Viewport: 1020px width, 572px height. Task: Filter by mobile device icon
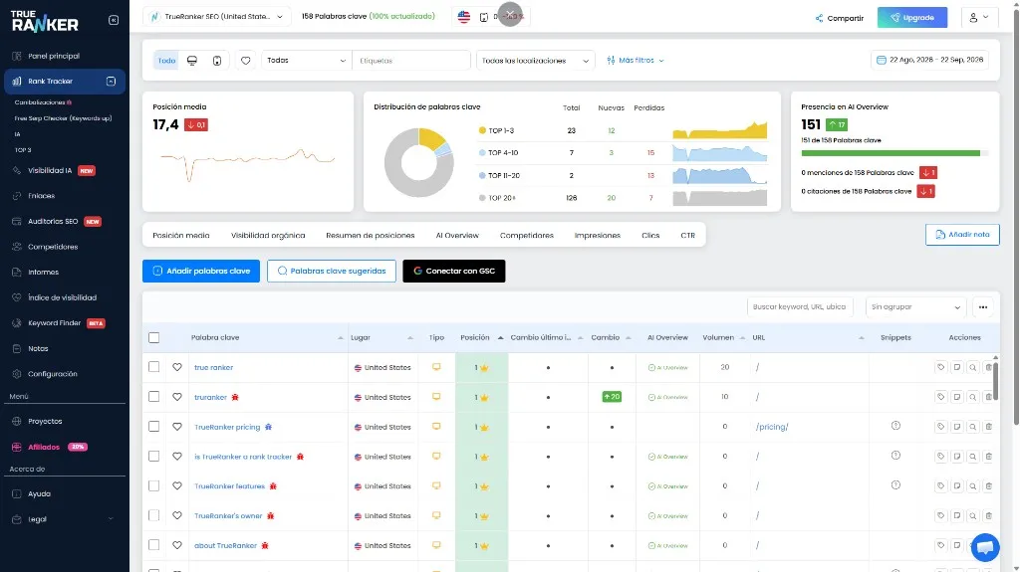tap(217, 61)
